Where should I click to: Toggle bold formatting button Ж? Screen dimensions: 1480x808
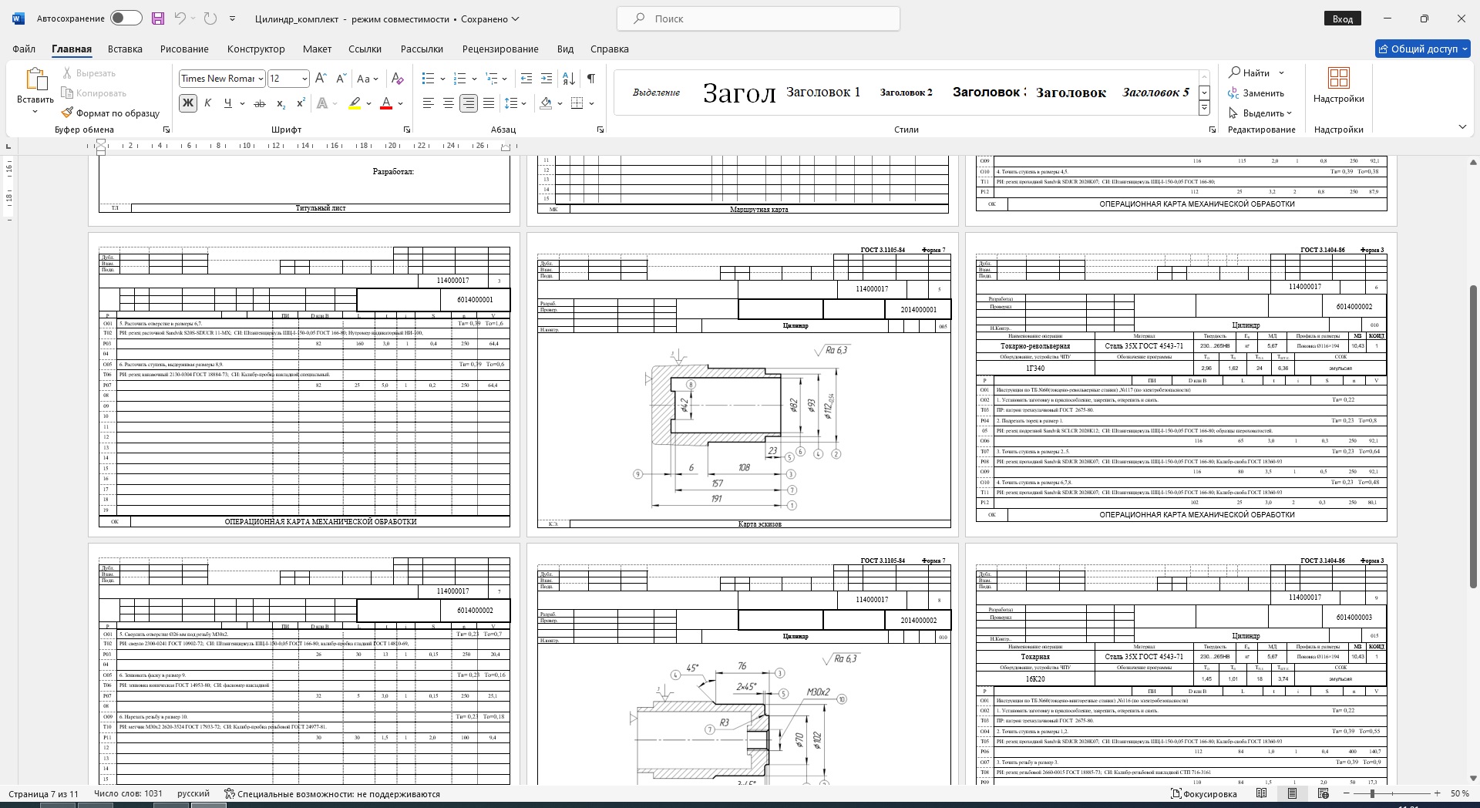(187, 103)
